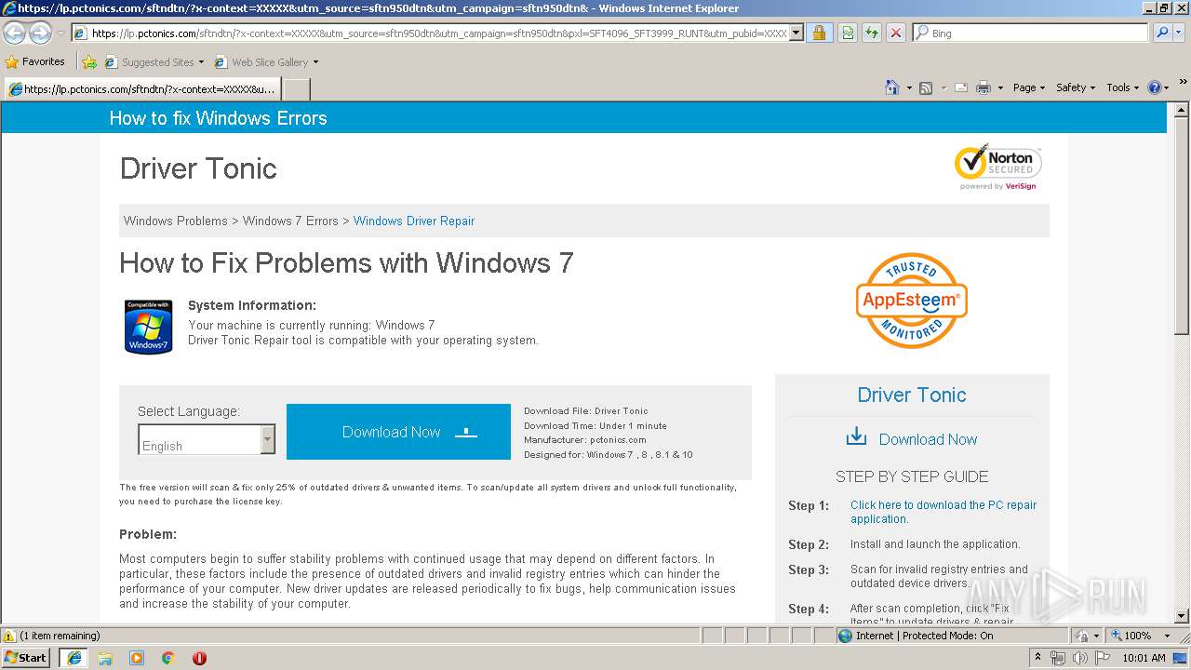Viewport: 1191px width, 670px height.
Task: Click 'Click here to download the PC repair' link
Action: 943,512
